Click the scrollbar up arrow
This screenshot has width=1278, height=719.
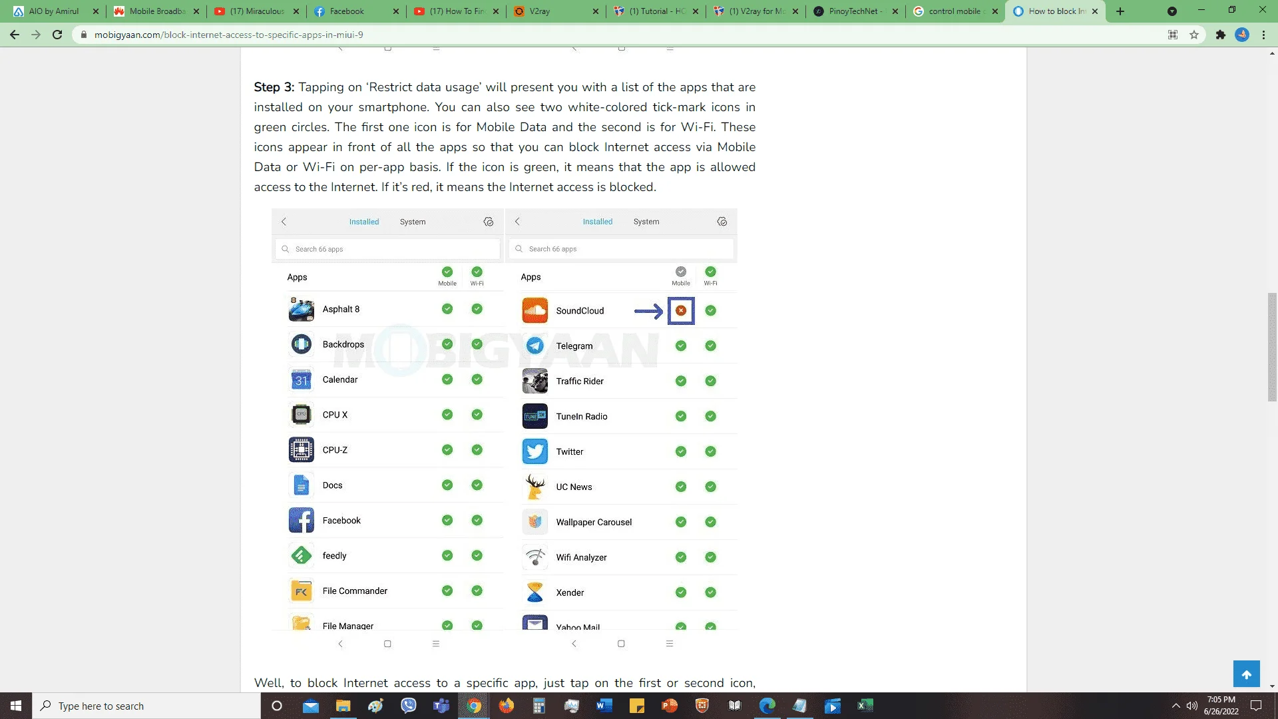click(x=1272, y=53)
